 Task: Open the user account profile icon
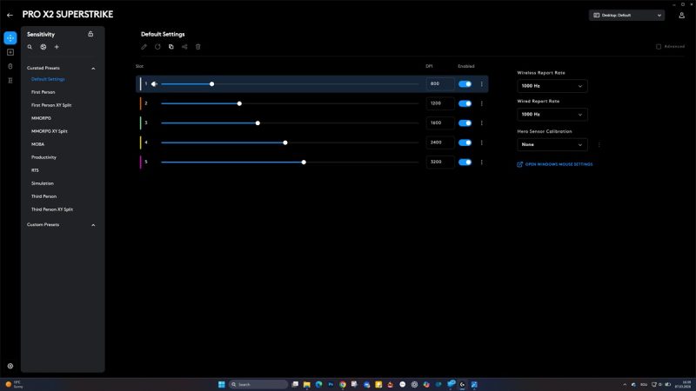(x=681, y=15)
